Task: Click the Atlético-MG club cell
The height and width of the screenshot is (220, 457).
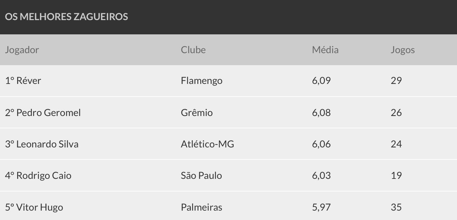Action: (x=207, y=144)
